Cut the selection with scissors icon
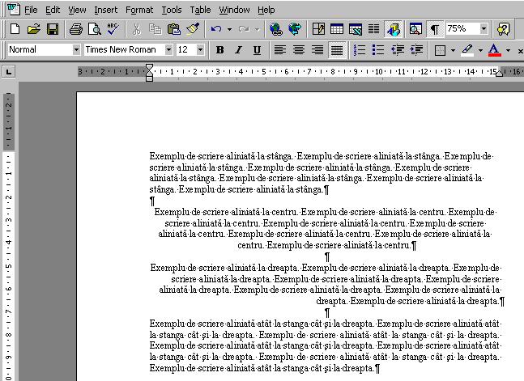The width and height of the screenshot is (524, 381). click(x=136, y=29)
